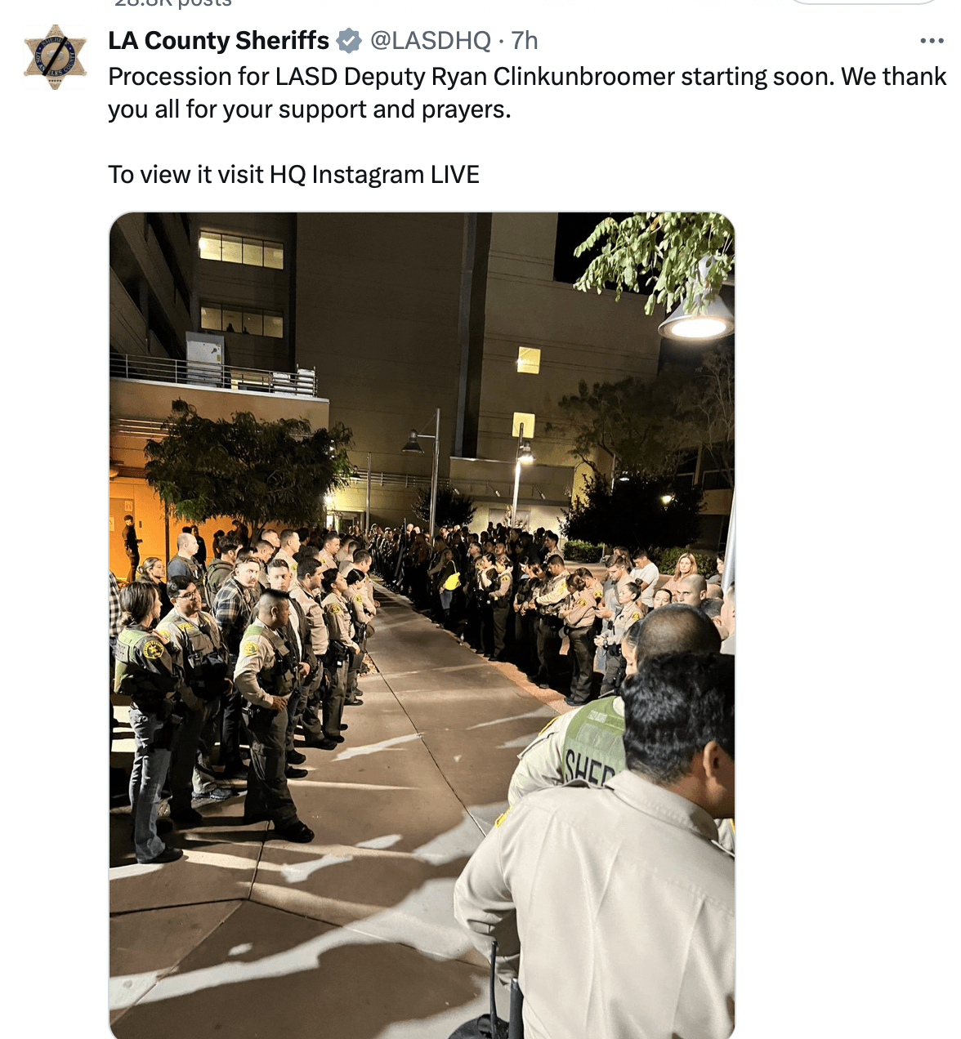Click the SHER lettering on the green vest

coord(590,768)
